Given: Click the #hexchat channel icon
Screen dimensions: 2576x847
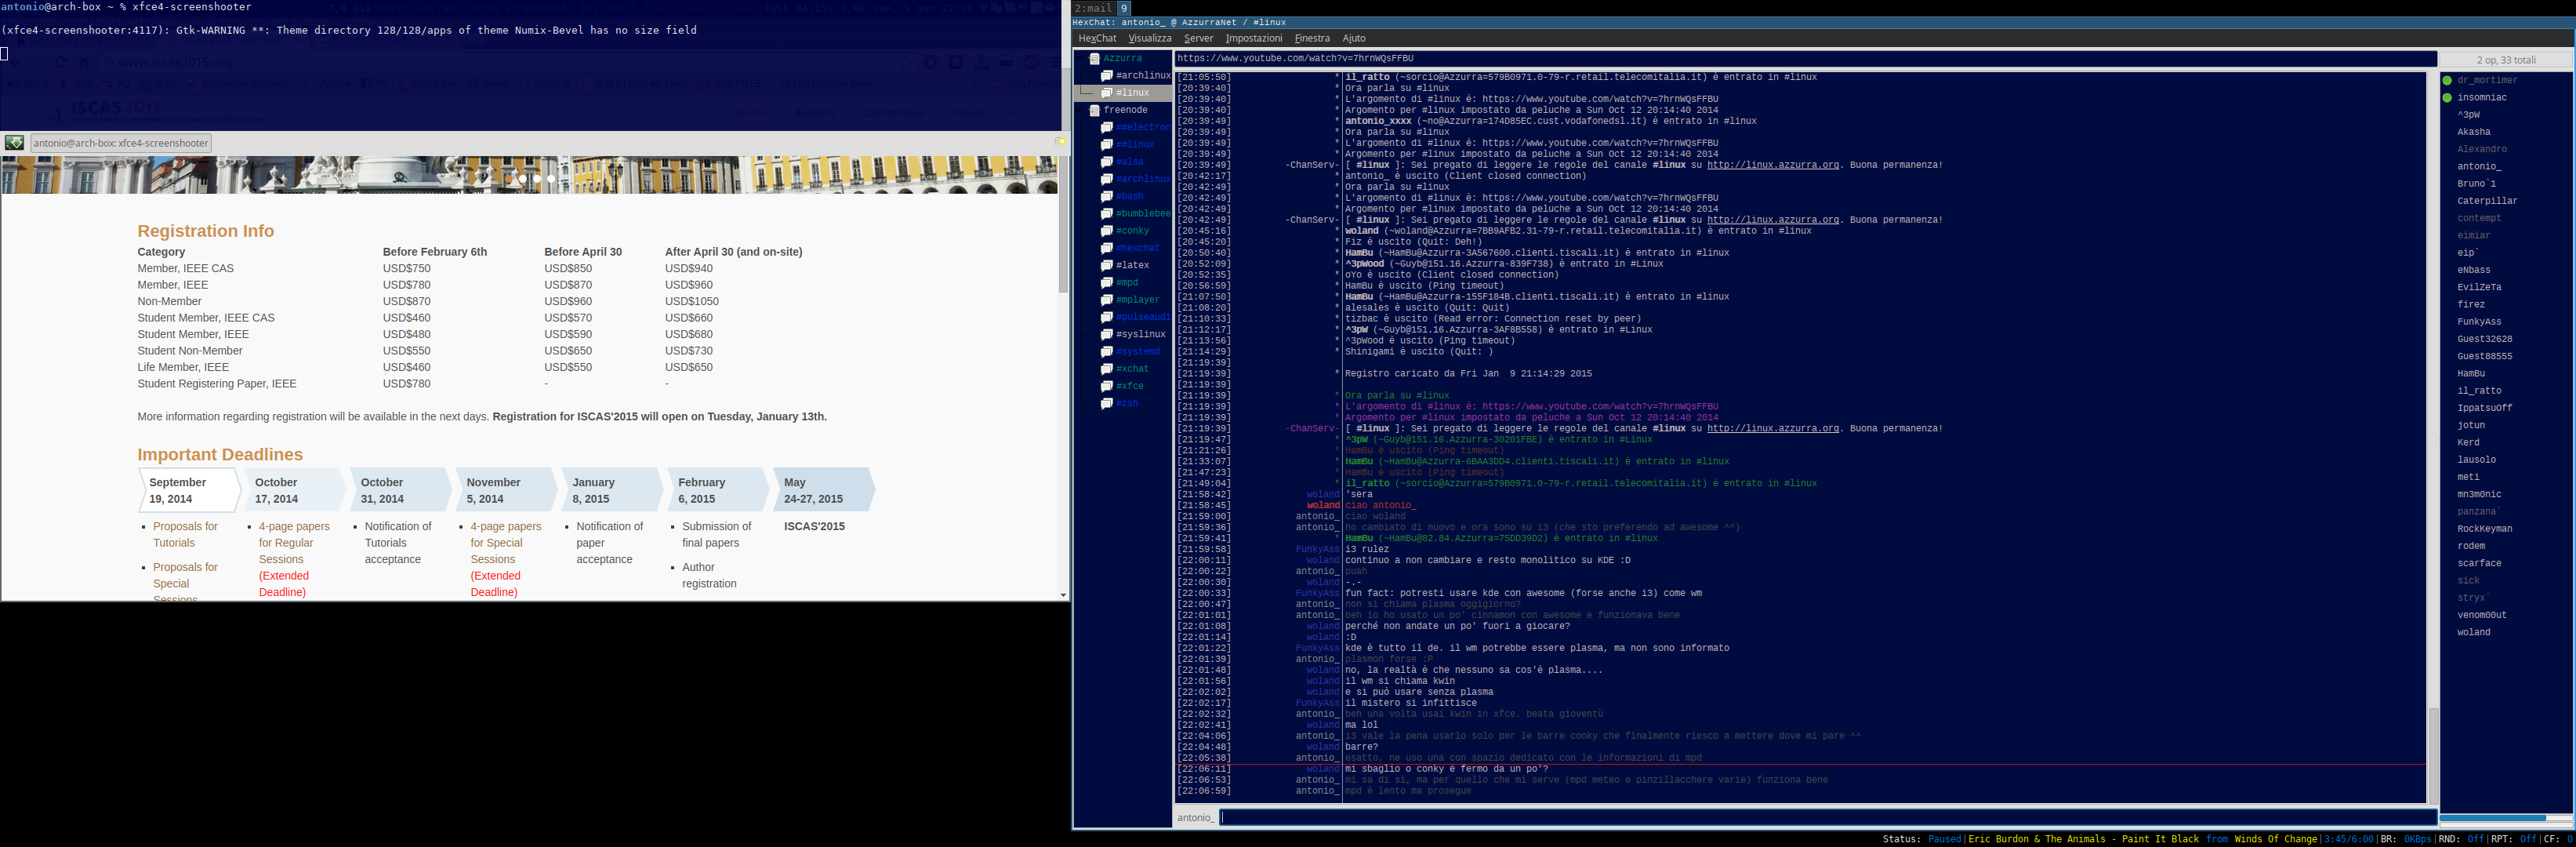Looking at the screenshot, I should point(1107,248).
